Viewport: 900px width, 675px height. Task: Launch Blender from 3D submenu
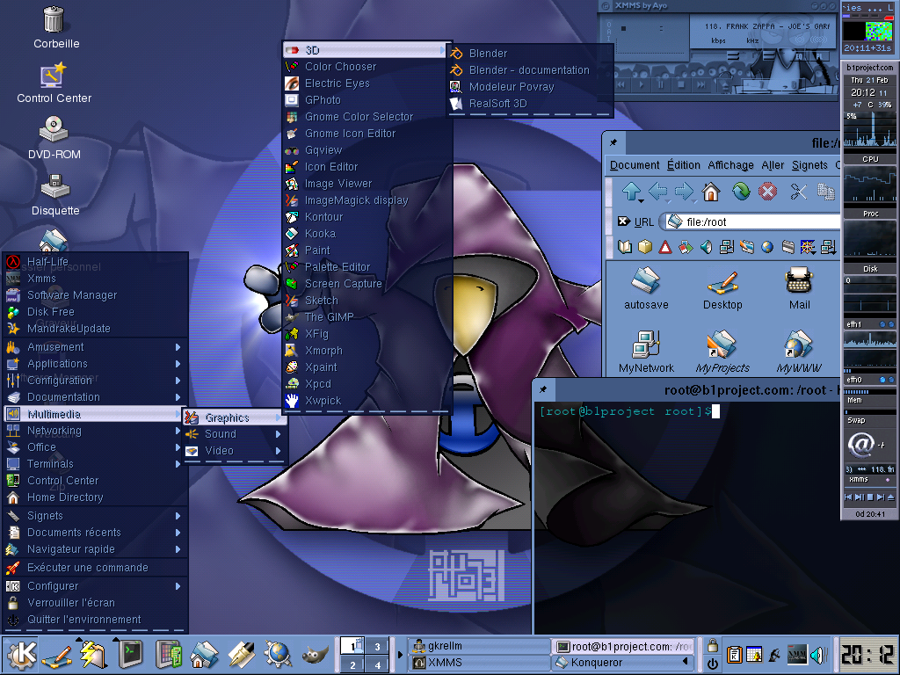pos(529,54)
